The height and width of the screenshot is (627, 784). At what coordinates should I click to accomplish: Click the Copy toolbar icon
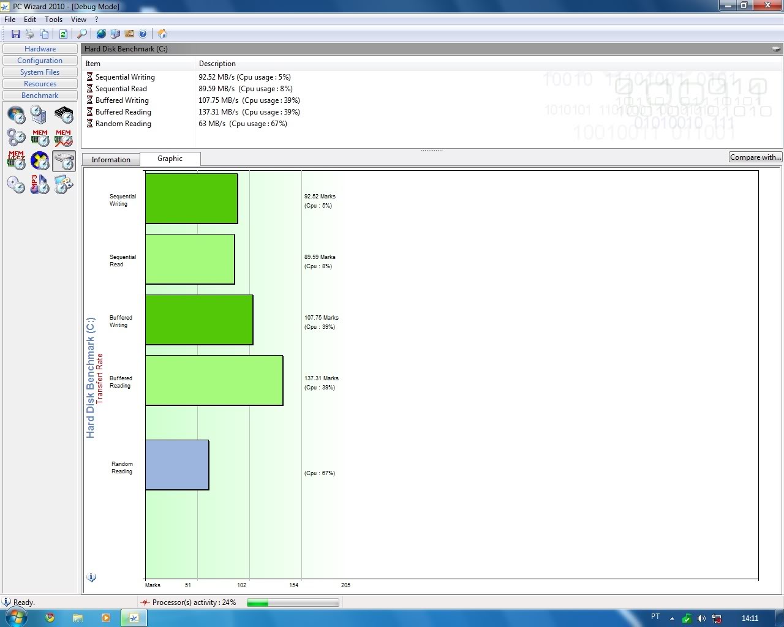[x=44, y=34]
